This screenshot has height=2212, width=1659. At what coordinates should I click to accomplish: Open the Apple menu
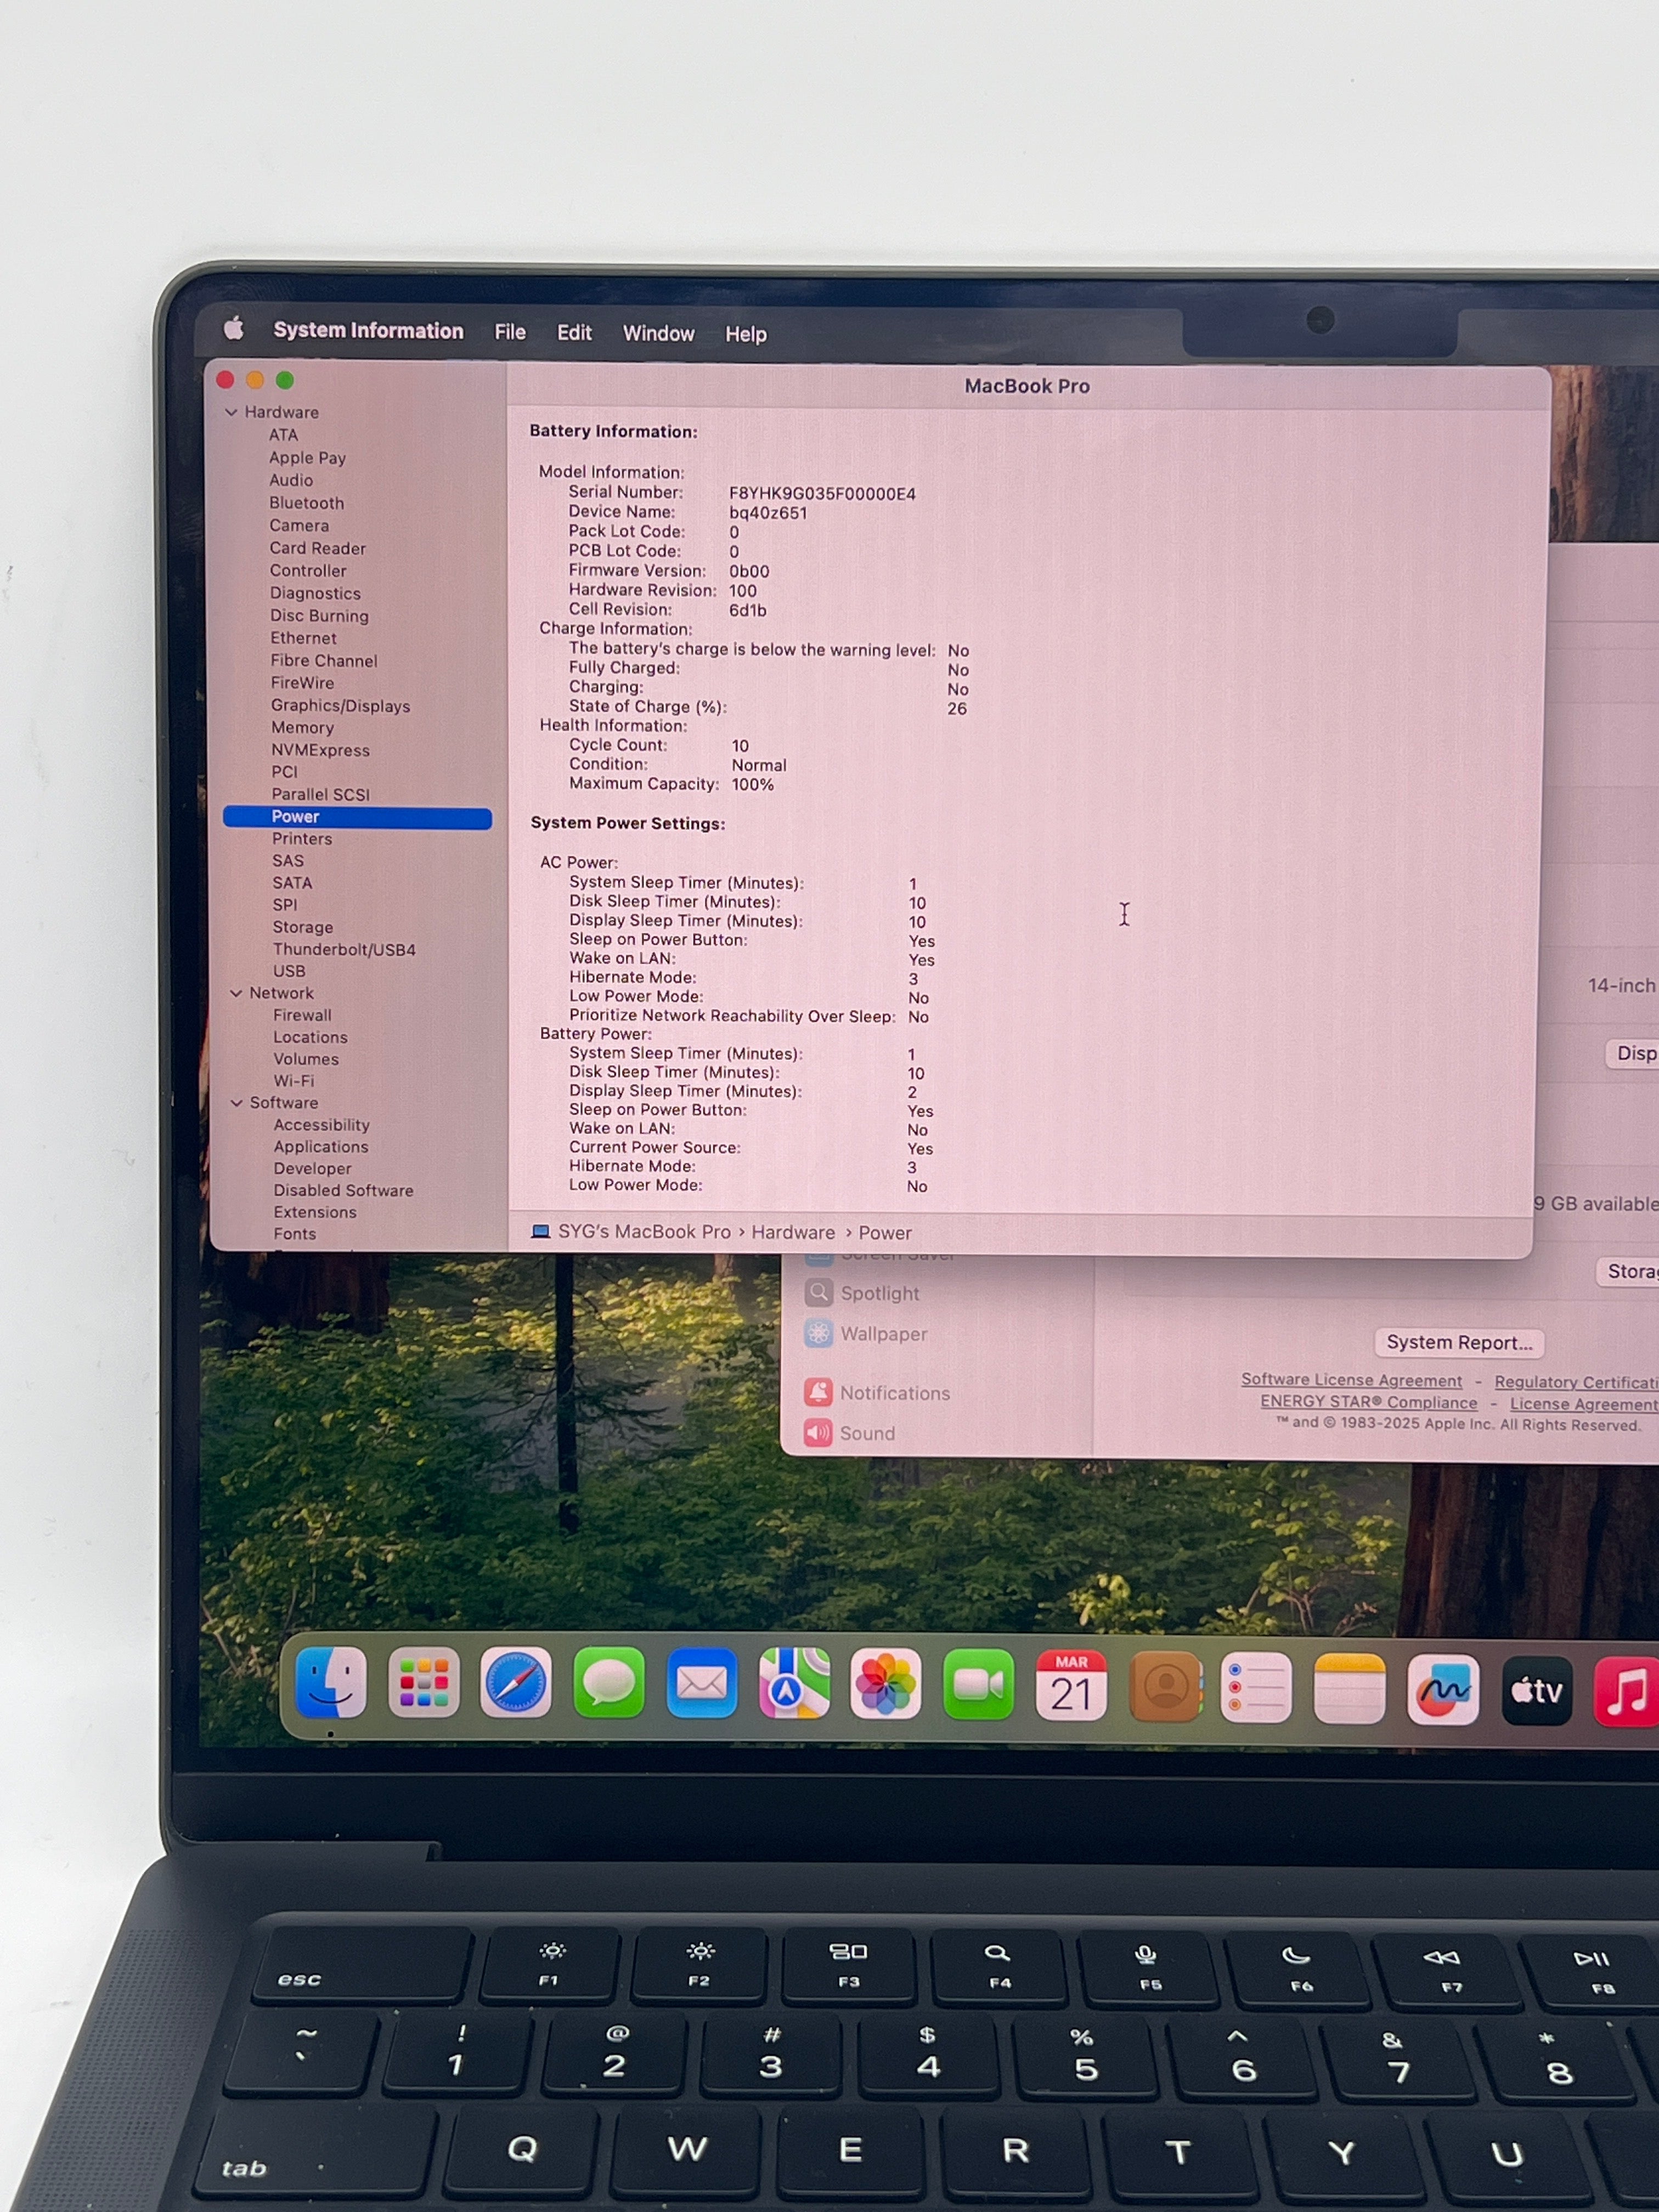[x=234, y=328]
